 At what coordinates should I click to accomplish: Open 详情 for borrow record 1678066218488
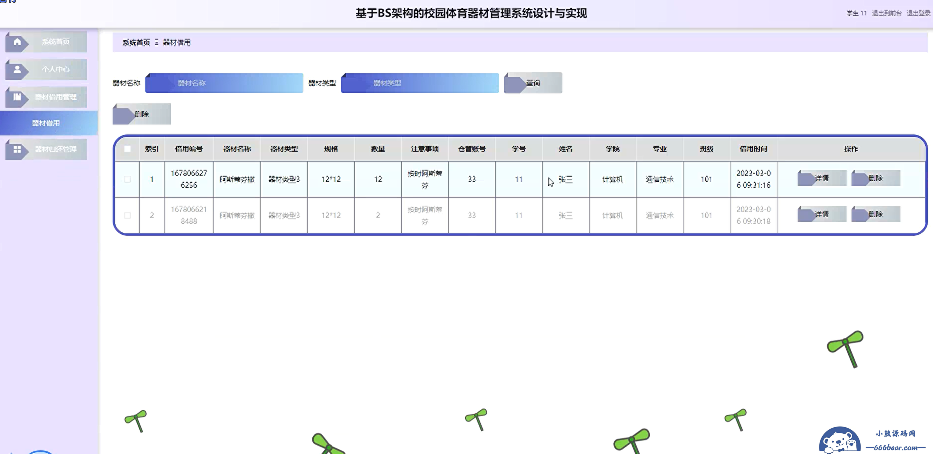coord(822,214)
